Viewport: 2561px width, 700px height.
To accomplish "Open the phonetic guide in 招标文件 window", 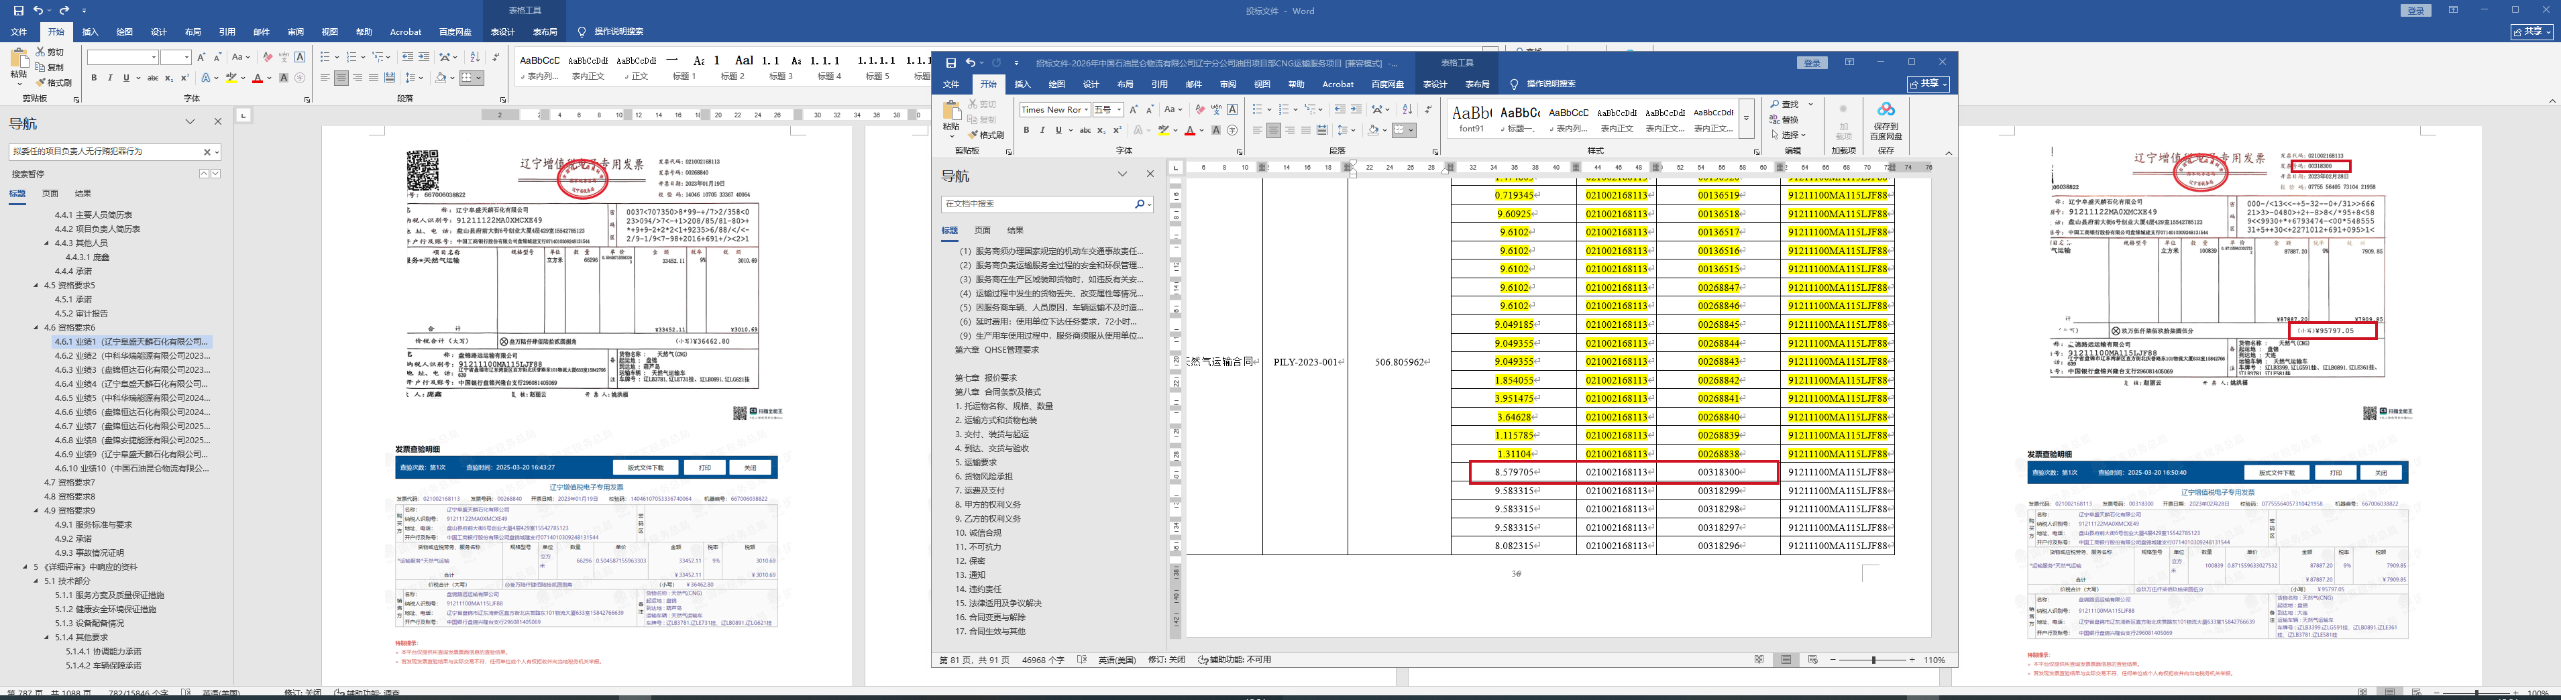I will (1216, 109).
